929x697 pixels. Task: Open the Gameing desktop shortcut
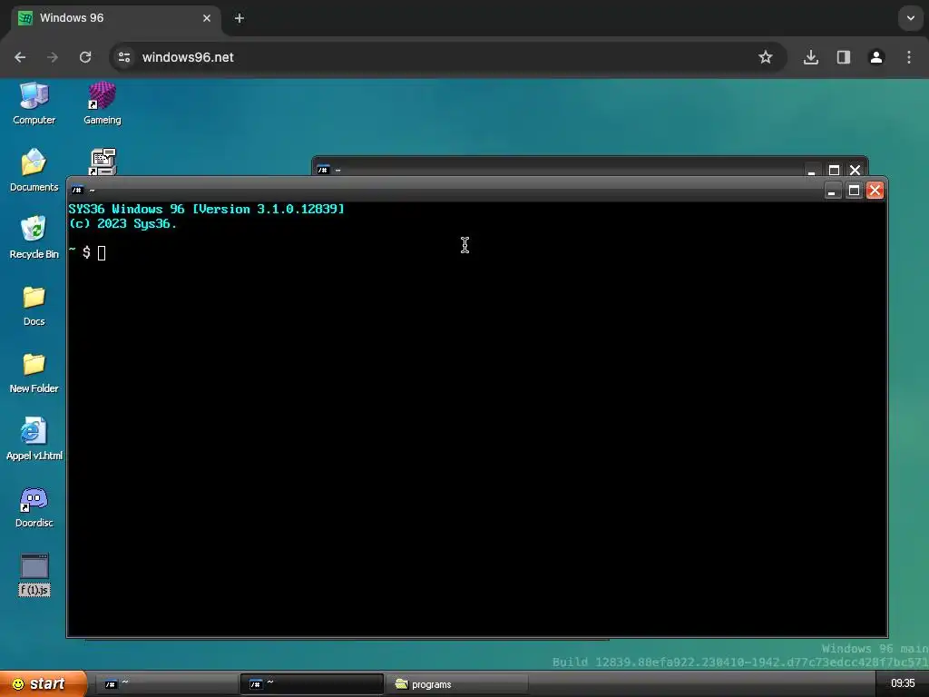click(102, 103)
